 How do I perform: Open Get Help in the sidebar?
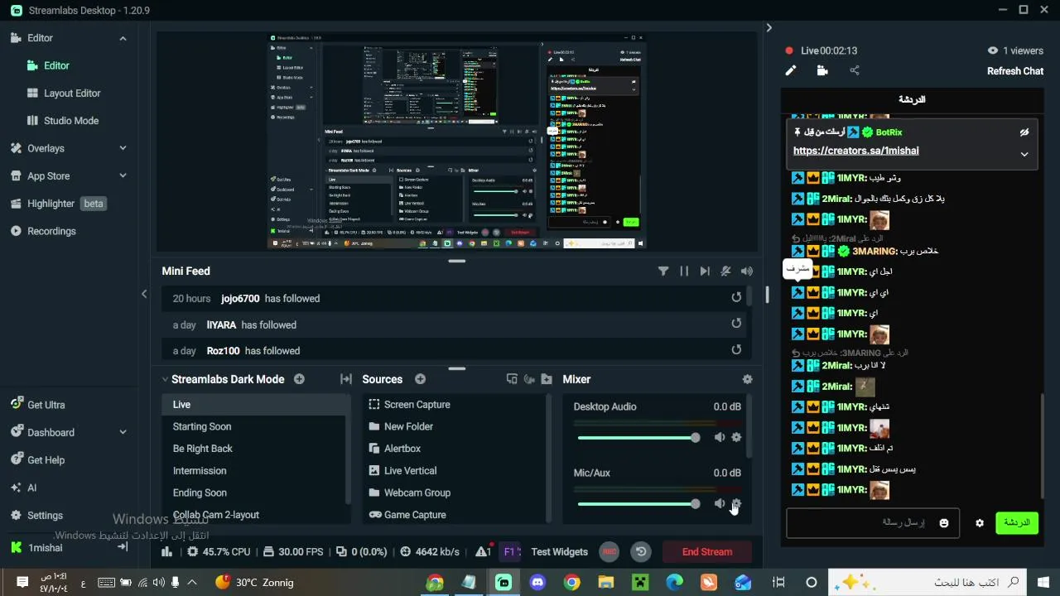point(37,459)
